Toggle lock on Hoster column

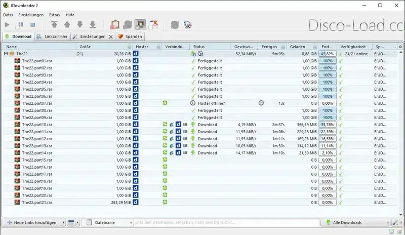click(158, 47)
